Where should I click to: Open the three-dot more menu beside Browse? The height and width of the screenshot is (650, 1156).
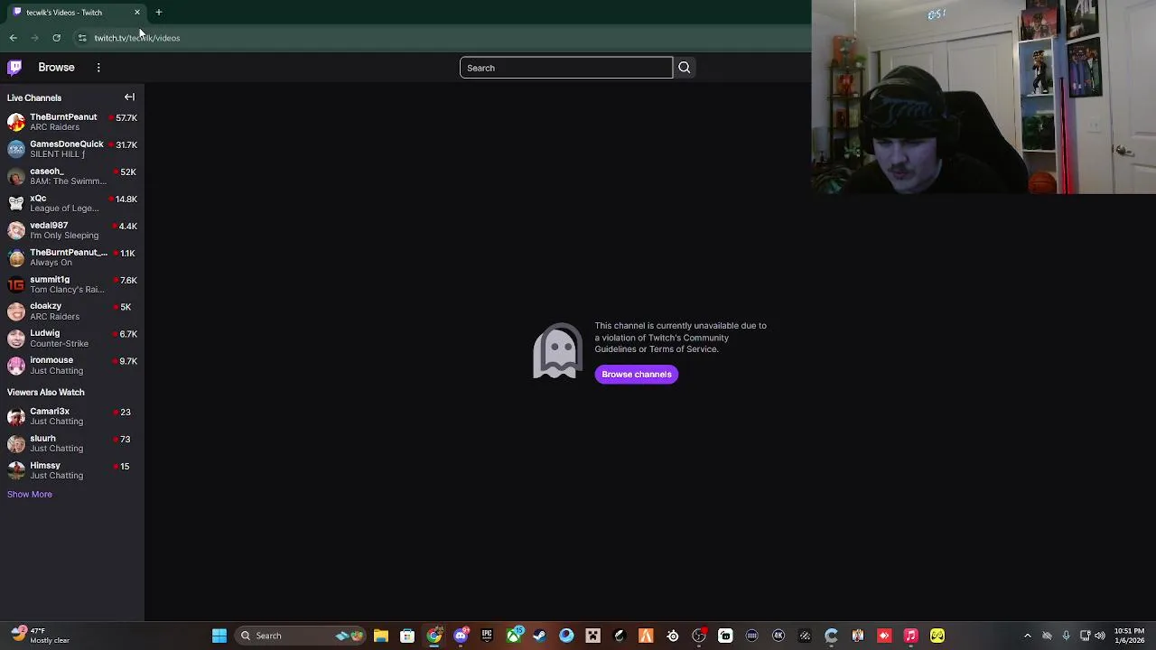(x=98, y=68)
